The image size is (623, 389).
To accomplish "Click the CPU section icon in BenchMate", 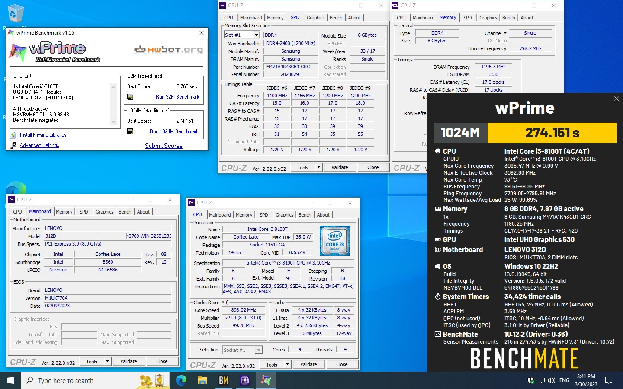I will [438, 151].
